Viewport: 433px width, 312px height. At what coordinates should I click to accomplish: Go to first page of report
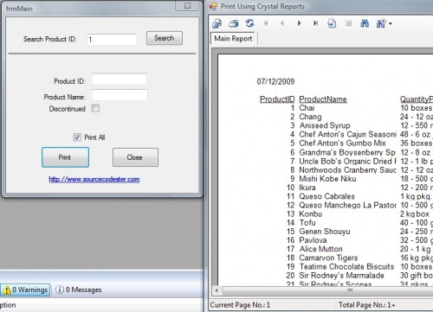(266, 23)
